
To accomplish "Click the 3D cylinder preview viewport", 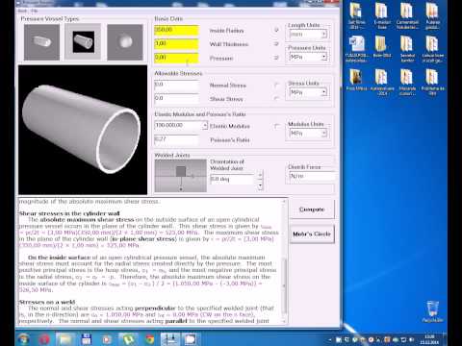I will (83, 130).
